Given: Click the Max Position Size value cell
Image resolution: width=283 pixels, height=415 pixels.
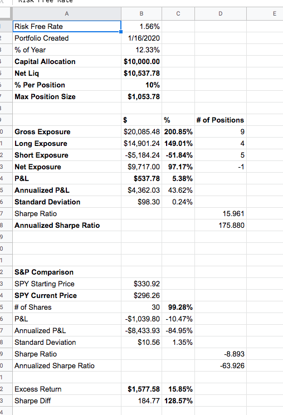Looking at the screenshot, I should 141,96.
